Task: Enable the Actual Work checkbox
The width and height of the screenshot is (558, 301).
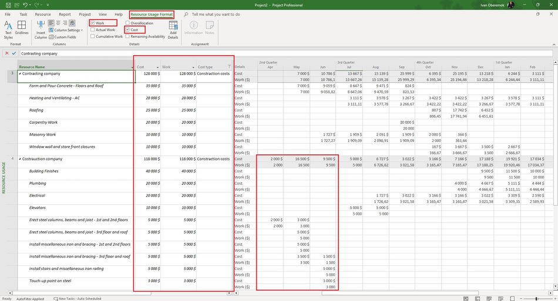Action: (x=93, y=30)
